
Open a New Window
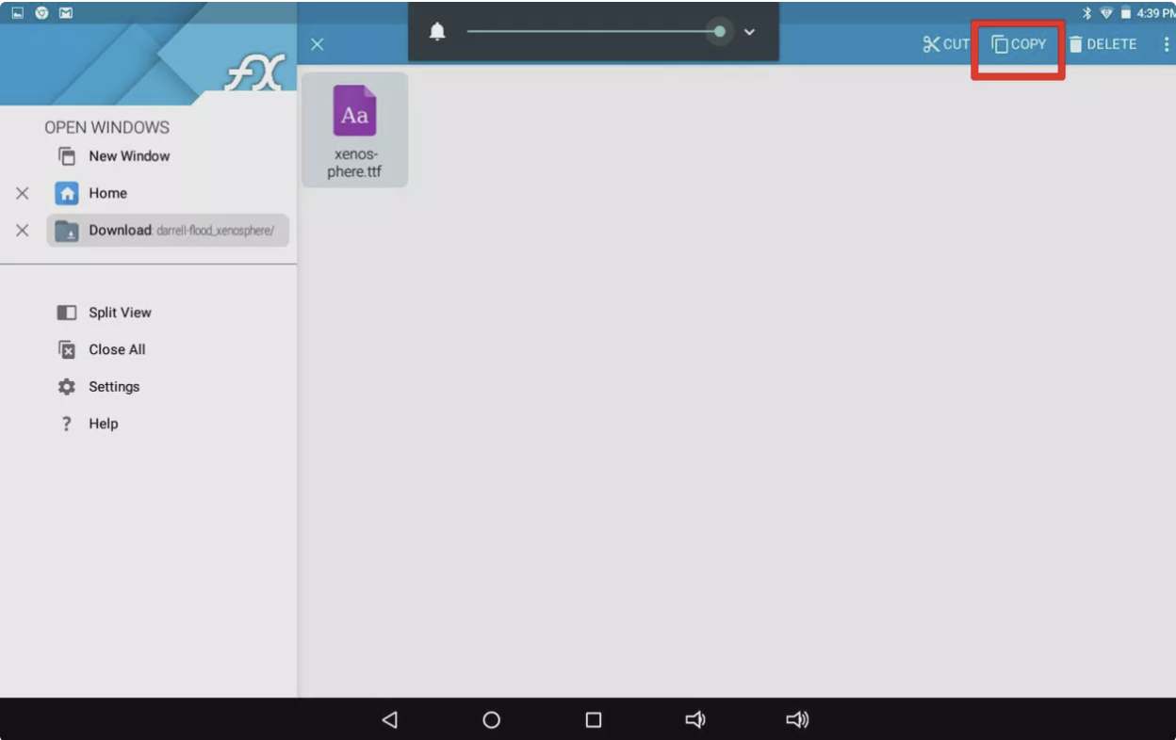[x=128, y=156]
